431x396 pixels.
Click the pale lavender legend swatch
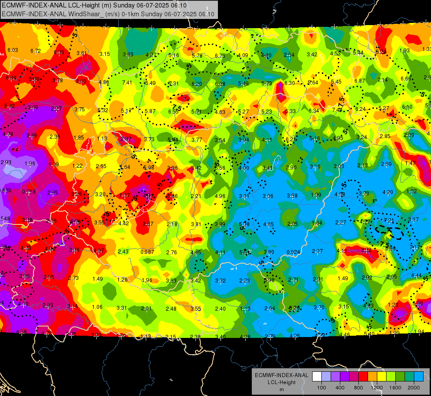tap(326, 376)
